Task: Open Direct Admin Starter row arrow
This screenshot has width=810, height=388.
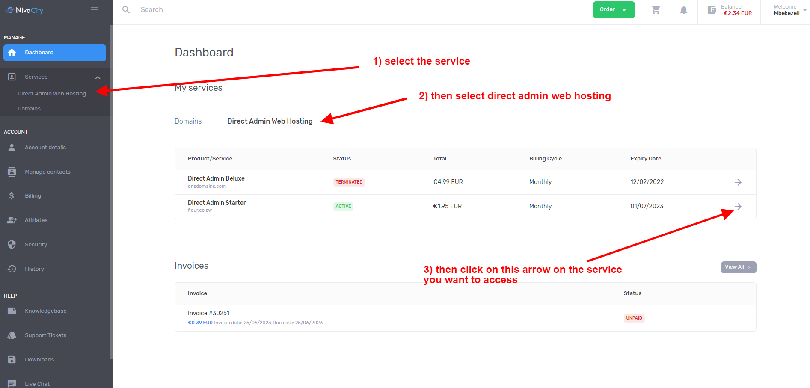Action: (x=738, y=207)
